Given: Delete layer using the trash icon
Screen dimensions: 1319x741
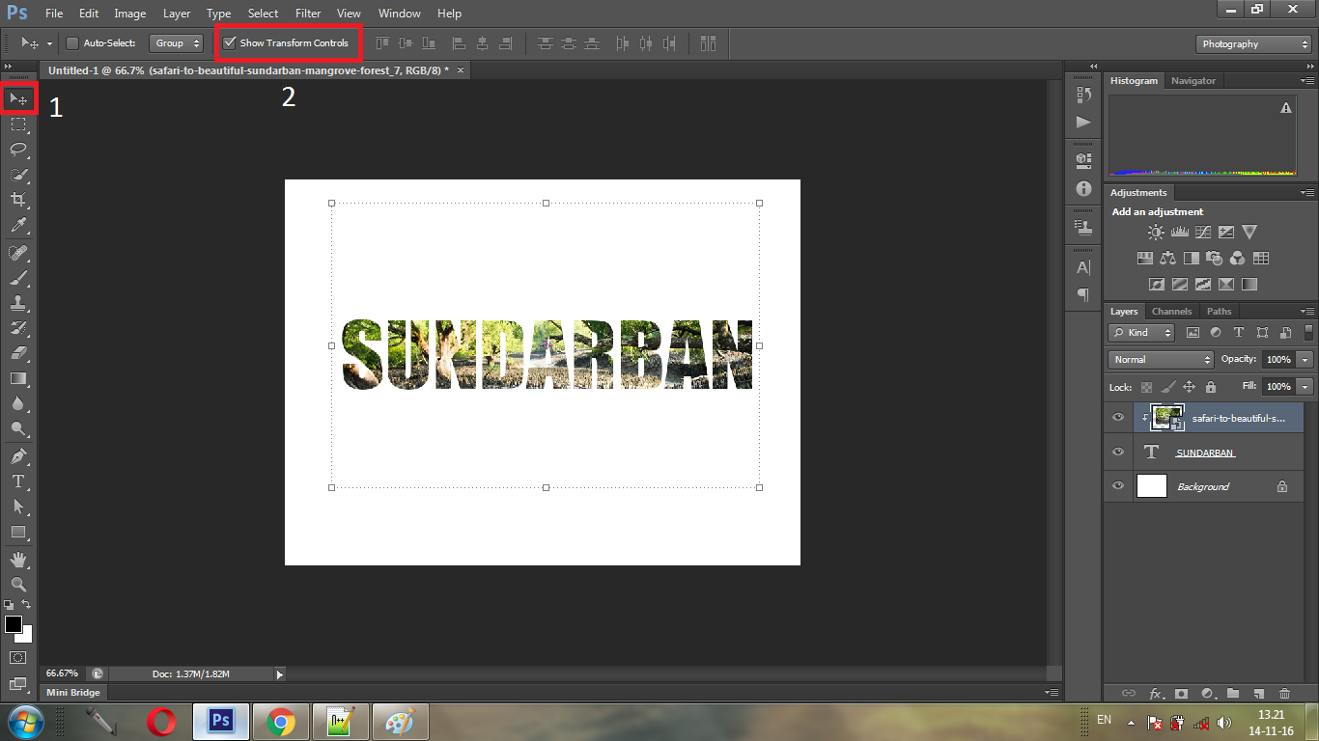Looking at the screenshot, I should point(1284,693).
